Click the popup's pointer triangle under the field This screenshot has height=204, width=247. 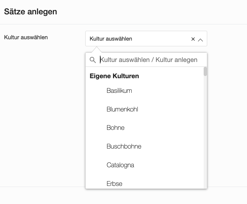(x=97, y=50)
